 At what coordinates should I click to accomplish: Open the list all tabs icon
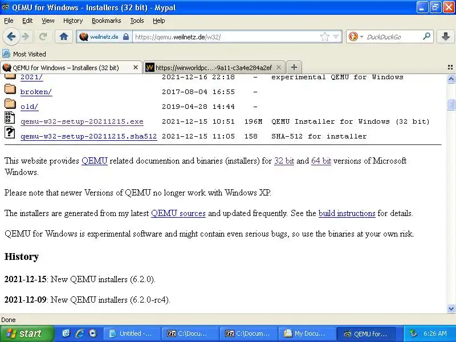point(450,67)
